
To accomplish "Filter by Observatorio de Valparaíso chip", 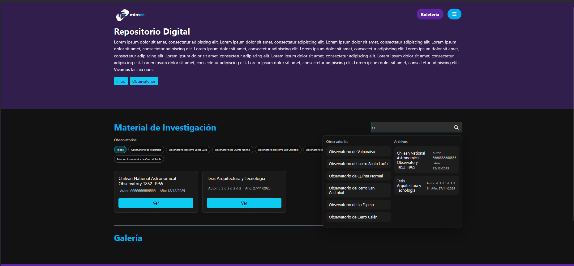I will click(146, 150).
